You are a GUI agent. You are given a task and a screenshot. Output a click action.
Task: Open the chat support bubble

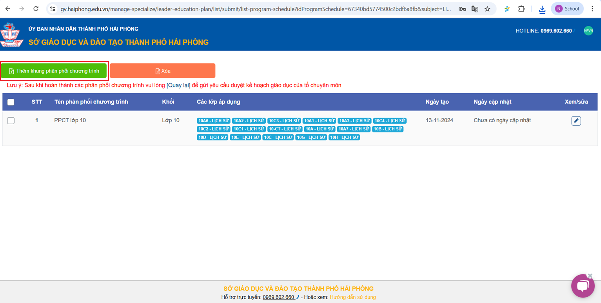[583, 285]
